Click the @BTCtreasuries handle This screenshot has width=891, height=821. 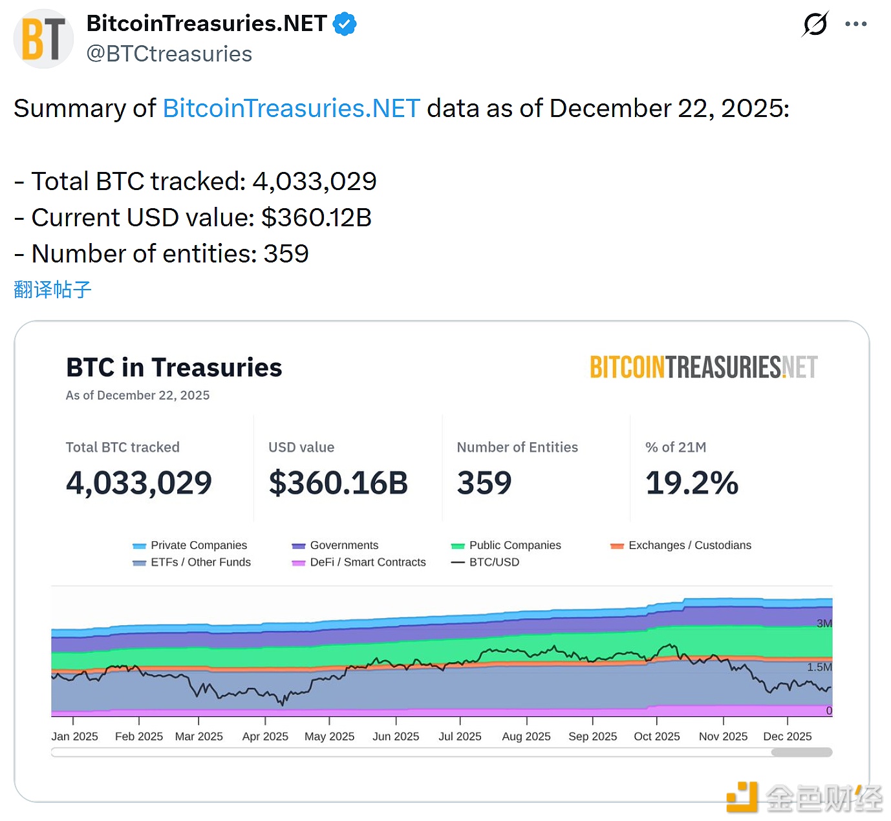coord(168,54)
